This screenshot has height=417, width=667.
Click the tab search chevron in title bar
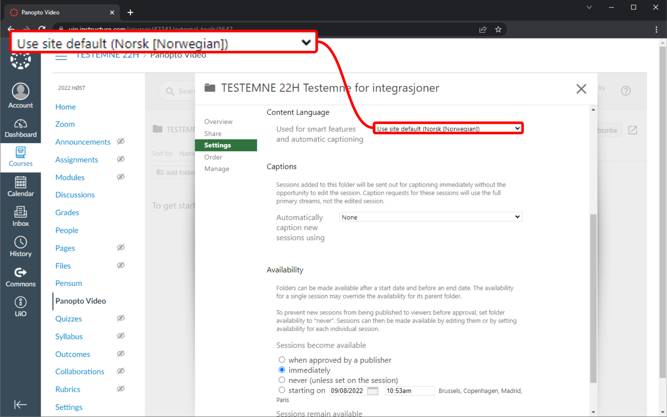click(x=589, y=7)
